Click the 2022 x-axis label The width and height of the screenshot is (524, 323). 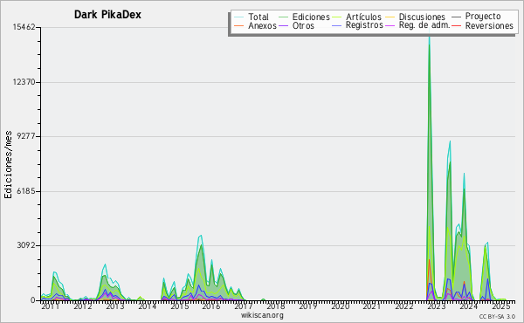point(404,306)
